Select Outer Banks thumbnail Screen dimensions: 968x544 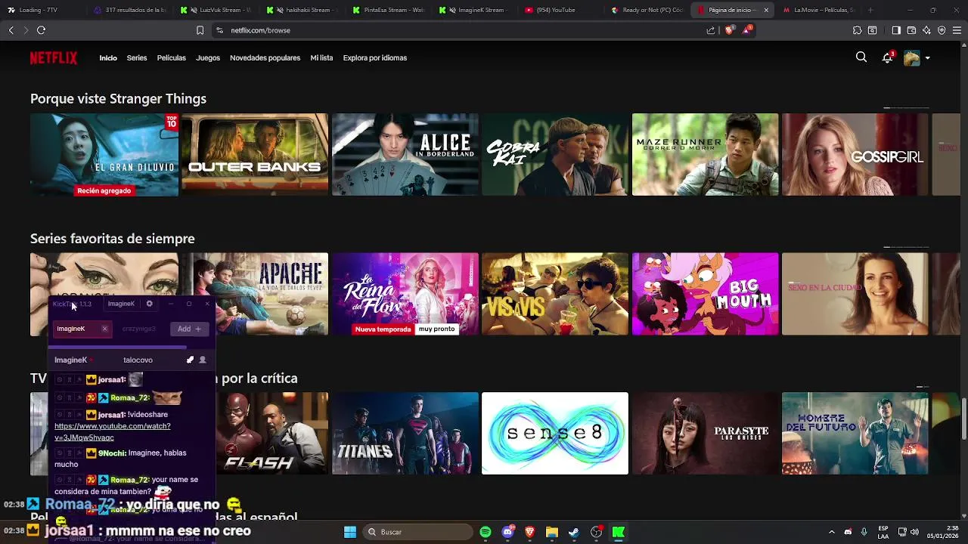point(255,155)
